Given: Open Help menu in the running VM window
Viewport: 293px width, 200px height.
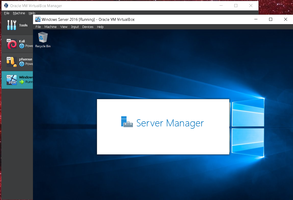Looking at the screenshot, I should (100, 27).
